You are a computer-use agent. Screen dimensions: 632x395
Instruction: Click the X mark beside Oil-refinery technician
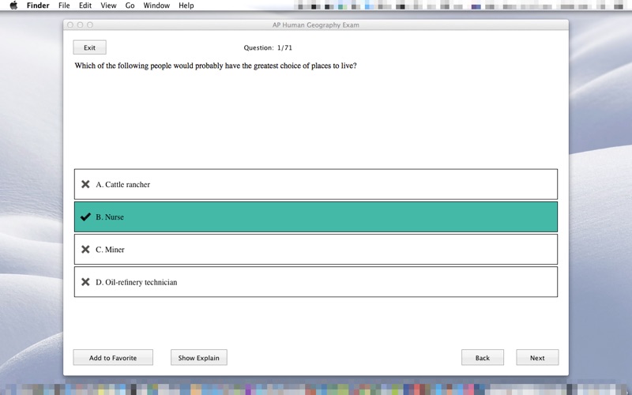pos(85,282)
